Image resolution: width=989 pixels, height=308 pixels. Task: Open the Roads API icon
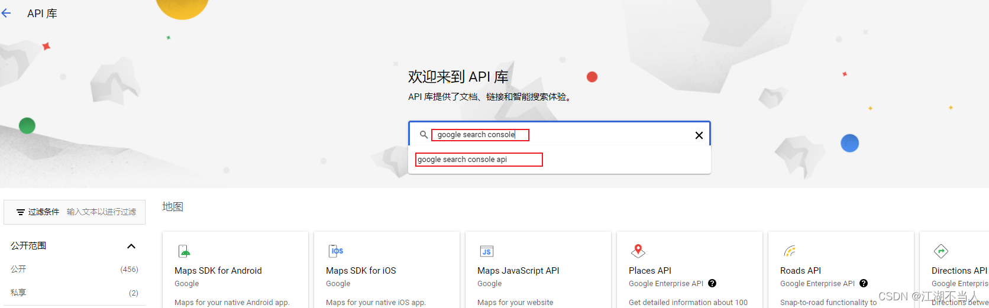point(790,251)
